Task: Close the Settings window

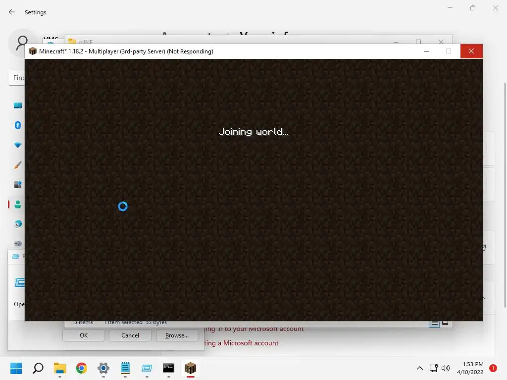Action: point(496,8)
